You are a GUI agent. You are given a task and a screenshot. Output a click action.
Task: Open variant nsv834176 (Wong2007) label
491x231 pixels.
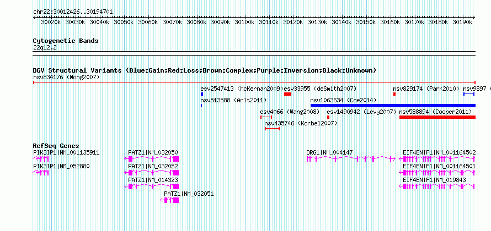coord(66,77)
